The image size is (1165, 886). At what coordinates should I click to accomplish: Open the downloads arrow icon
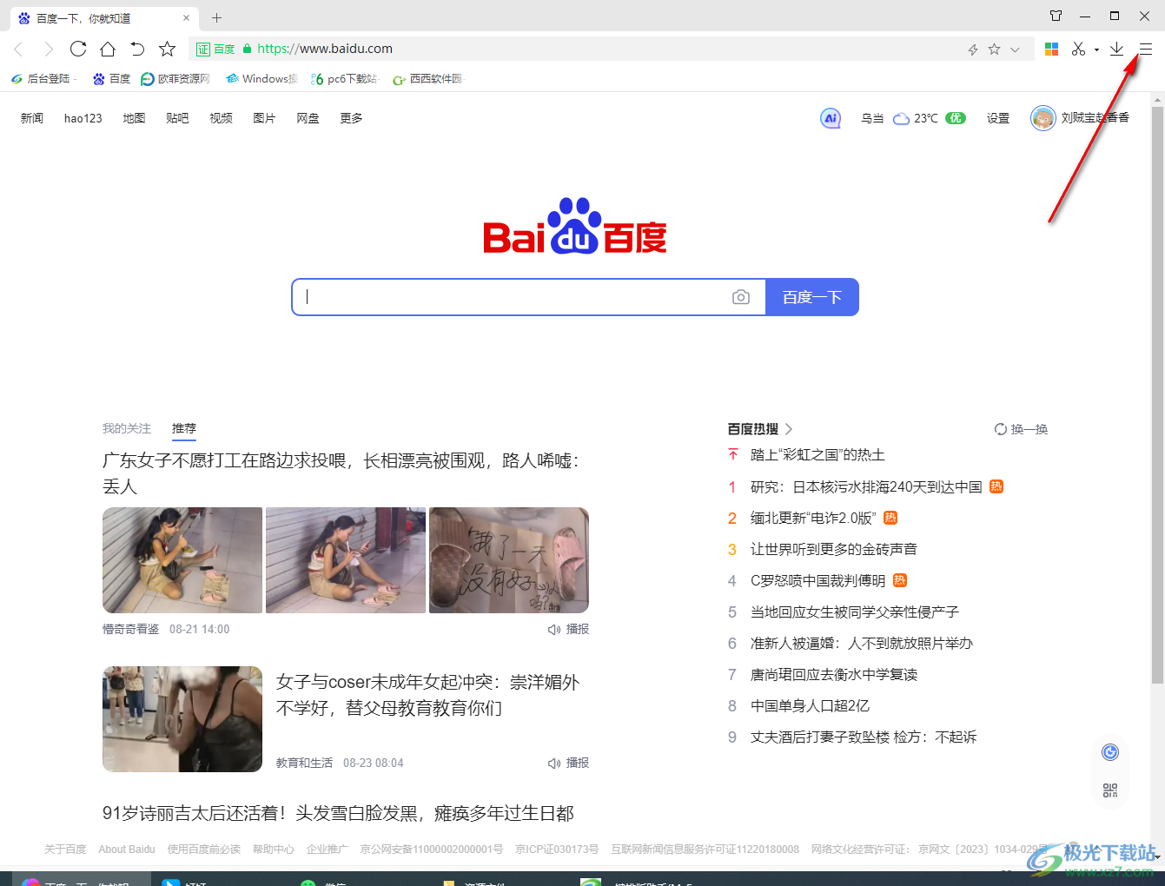pos(1117,50)
